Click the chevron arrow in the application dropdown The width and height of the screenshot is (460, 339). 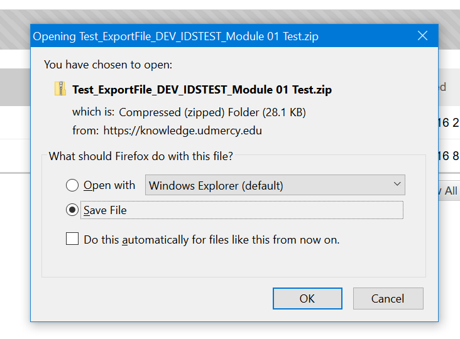coord(397,184)
